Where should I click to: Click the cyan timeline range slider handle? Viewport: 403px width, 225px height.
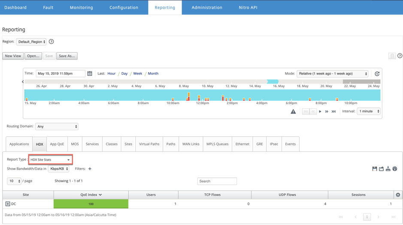[x=273, y=81]
